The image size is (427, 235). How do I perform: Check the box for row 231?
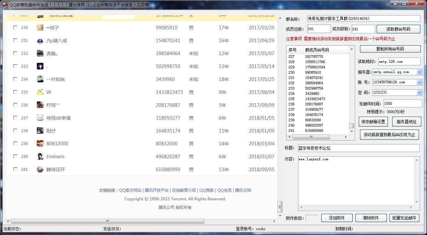coord(15,40)
